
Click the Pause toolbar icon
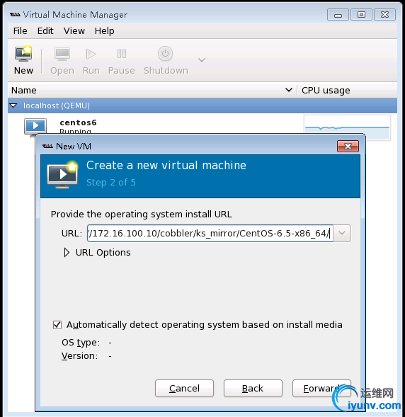(122, 54)
